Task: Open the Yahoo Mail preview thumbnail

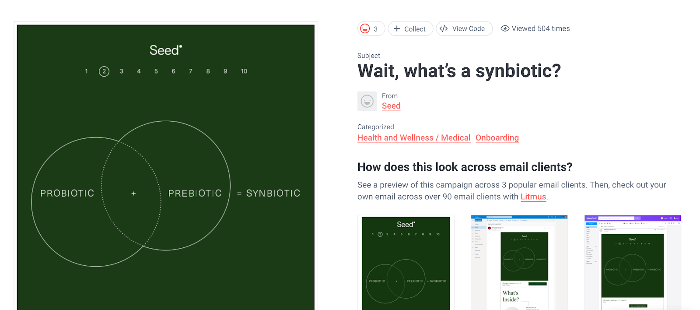Action: [633, 263]
